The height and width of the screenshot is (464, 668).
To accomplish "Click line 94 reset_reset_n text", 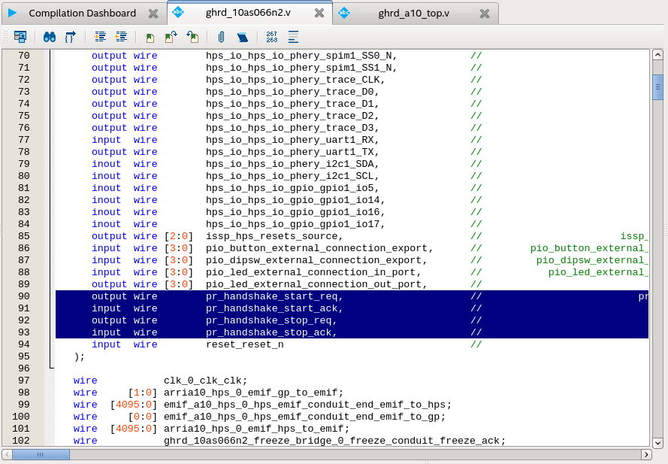I will click(244, 344).
